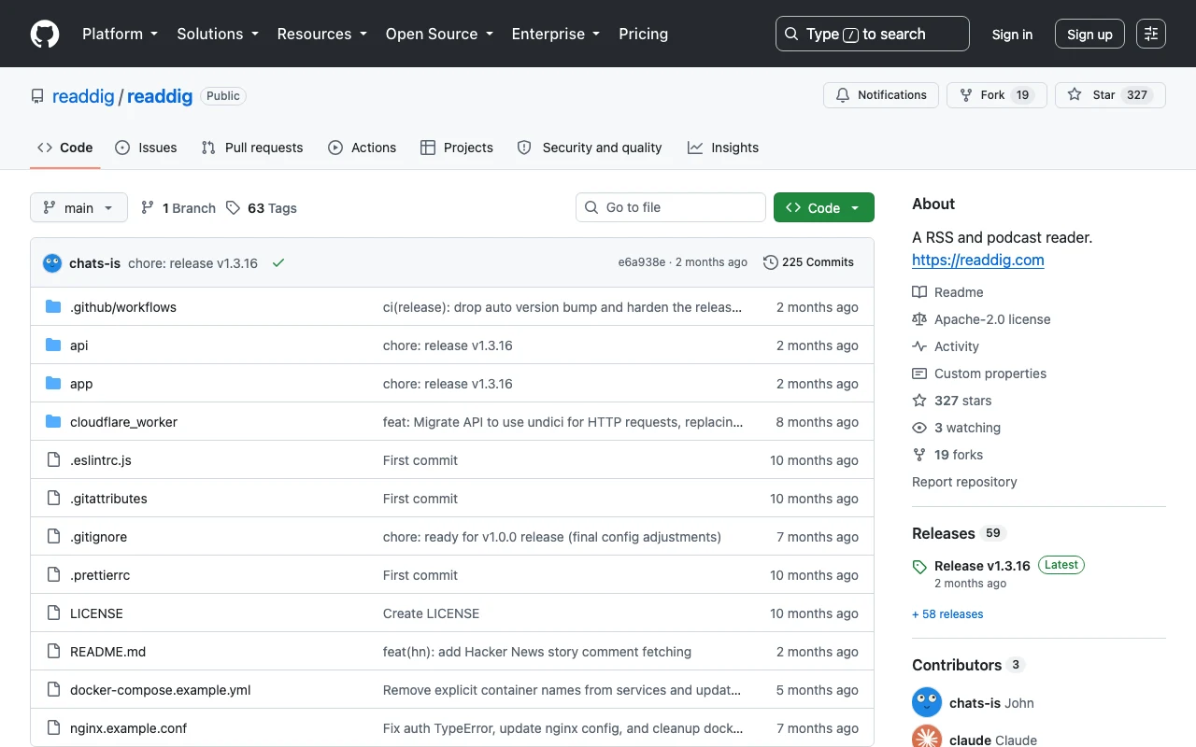
Task: Open nginx.example.conf file
Action: point(129,728)
